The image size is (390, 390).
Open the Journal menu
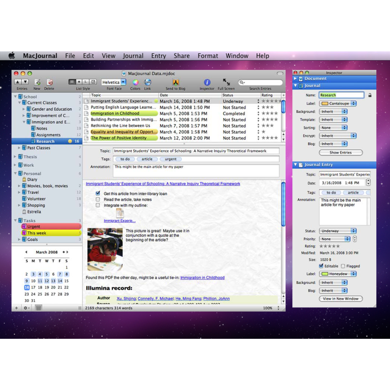133,56
